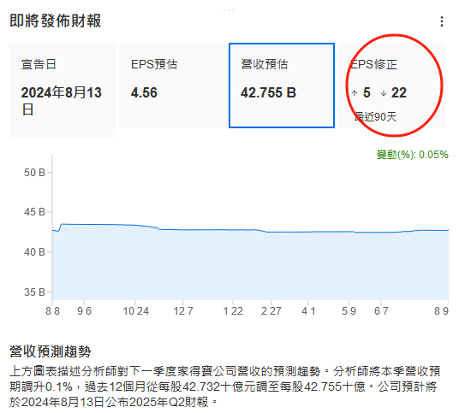
Task: Click the 5 9 date on the x-axis
Action: 349,311
